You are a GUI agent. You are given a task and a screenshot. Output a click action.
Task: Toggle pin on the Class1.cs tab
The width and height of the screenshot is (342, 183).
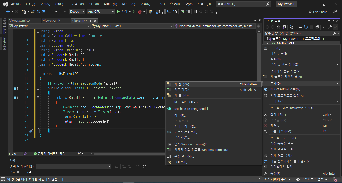tap(90, 21)
